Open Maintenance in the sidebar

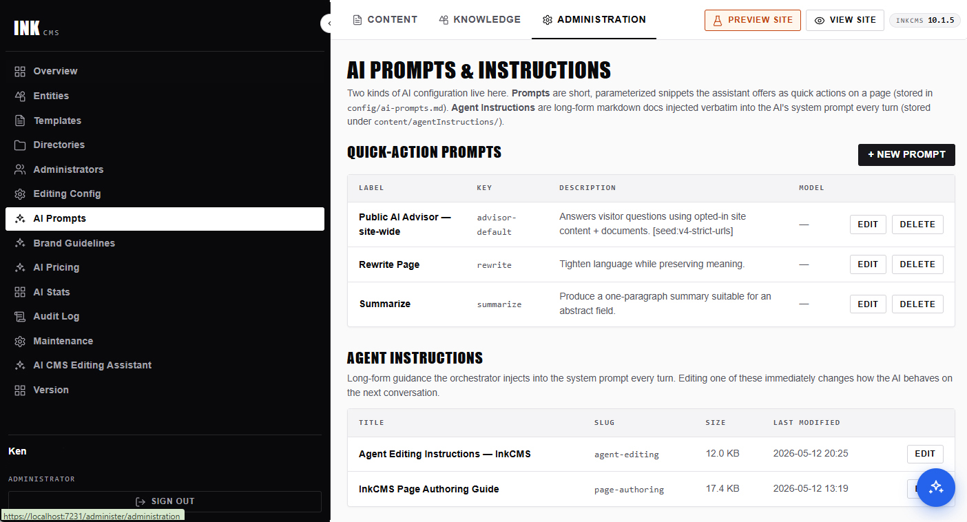point(165,341)
